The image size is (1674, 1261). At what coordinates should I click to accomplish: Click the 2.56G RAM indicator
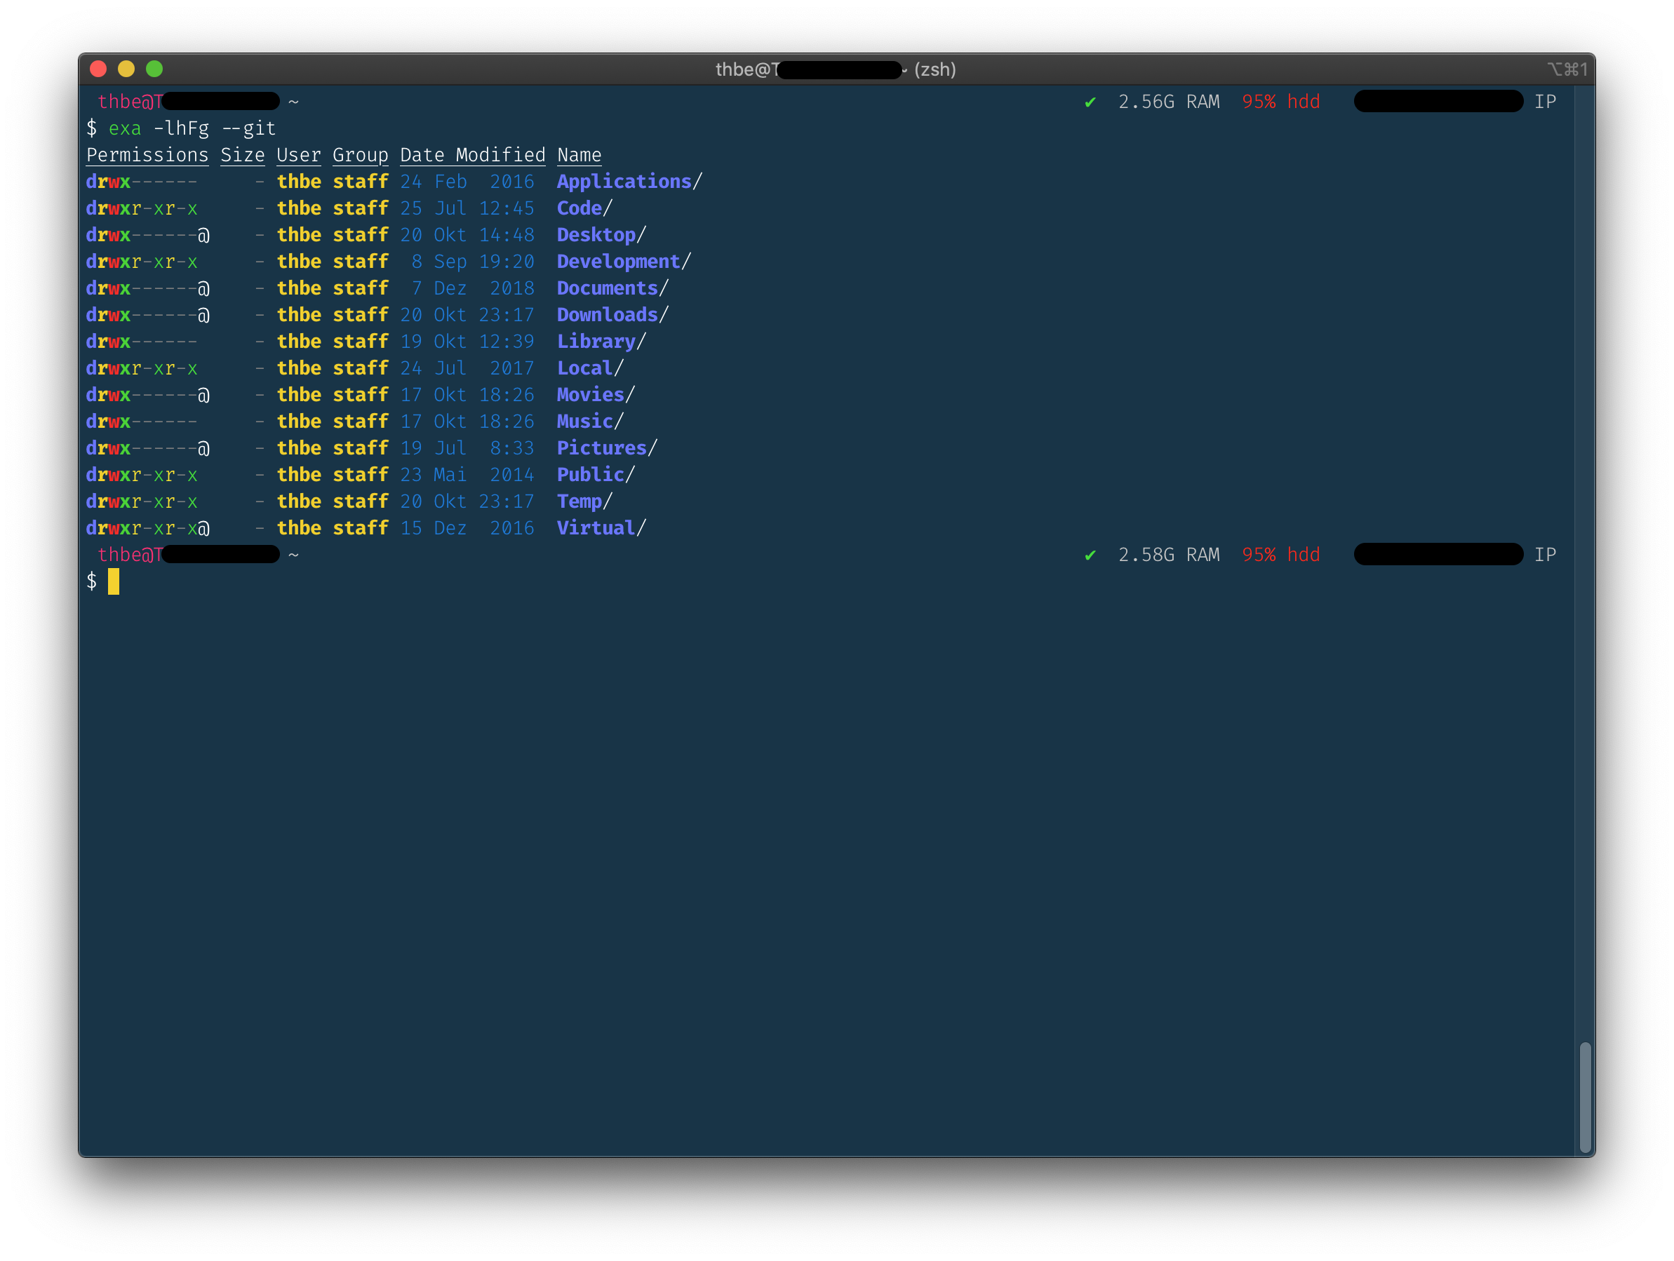coord(1170,102)
